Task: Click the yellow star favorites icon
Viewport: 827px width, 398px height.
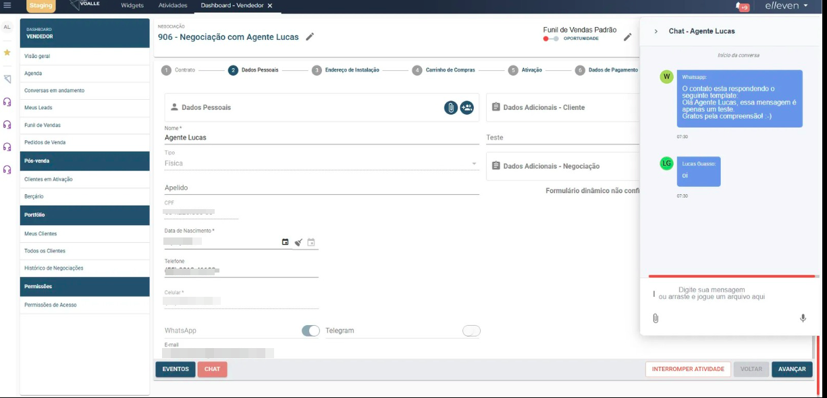Action: point(7,52)
